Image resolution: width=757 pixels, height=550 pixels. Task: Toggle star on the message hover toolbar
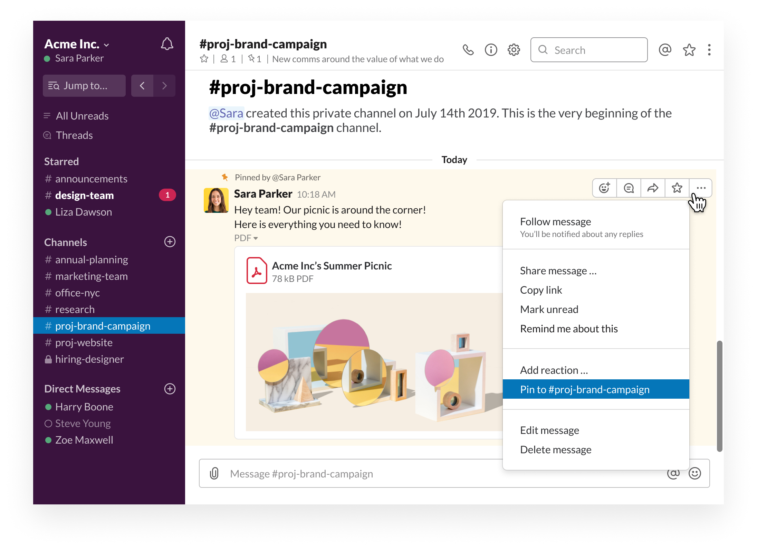tap(677, 188)
